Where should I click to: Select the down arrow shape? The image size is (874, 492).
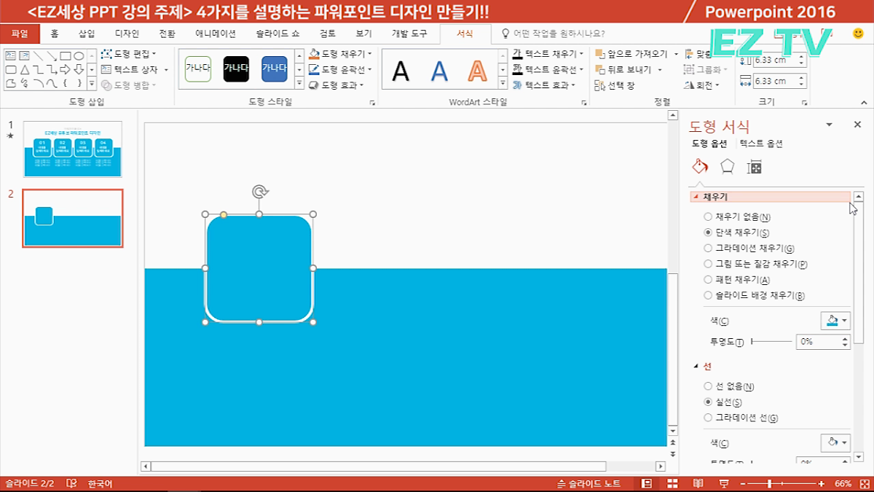click(x=79, y=70)
